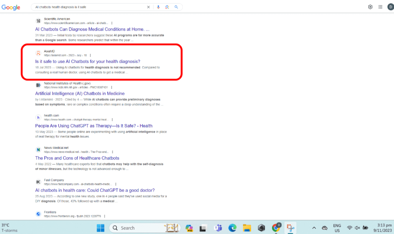The width and height of the screenshot is (394, 234).
Task: Click the voice search microphone icon
Action: pos(158,7)
